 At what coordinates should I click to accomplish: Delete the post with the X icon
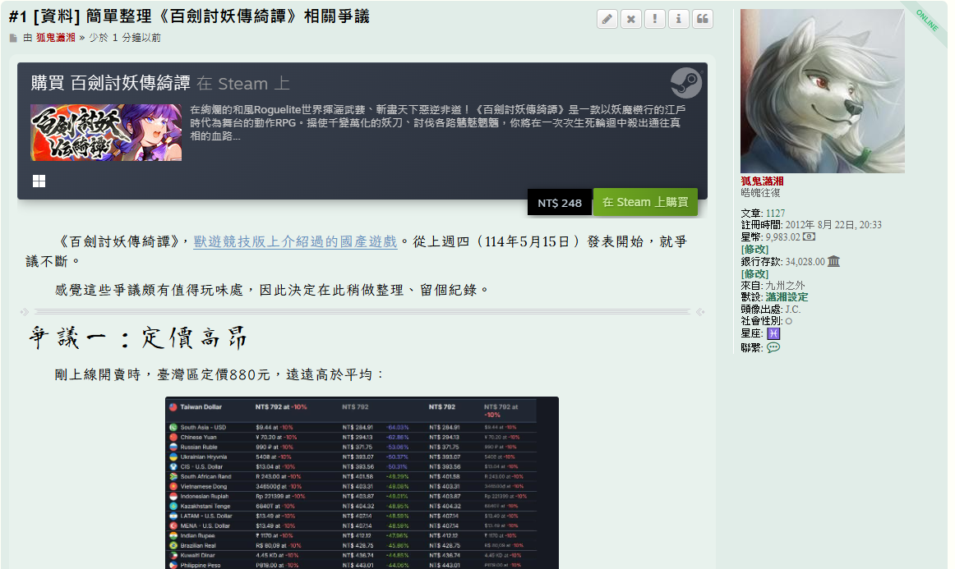631,20
